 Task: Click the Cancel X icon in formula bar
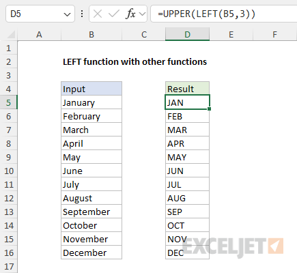[x=98, y=14]
